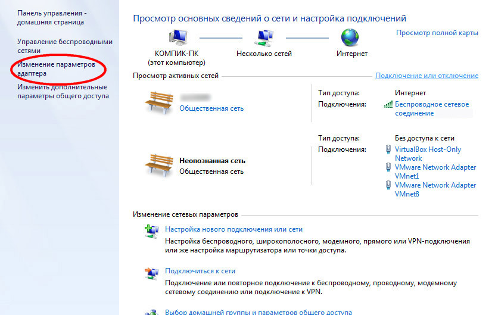Click the adapter icon beside VirtualBox Host-Only Network
The image size is (495, 315).
[388, 149]
